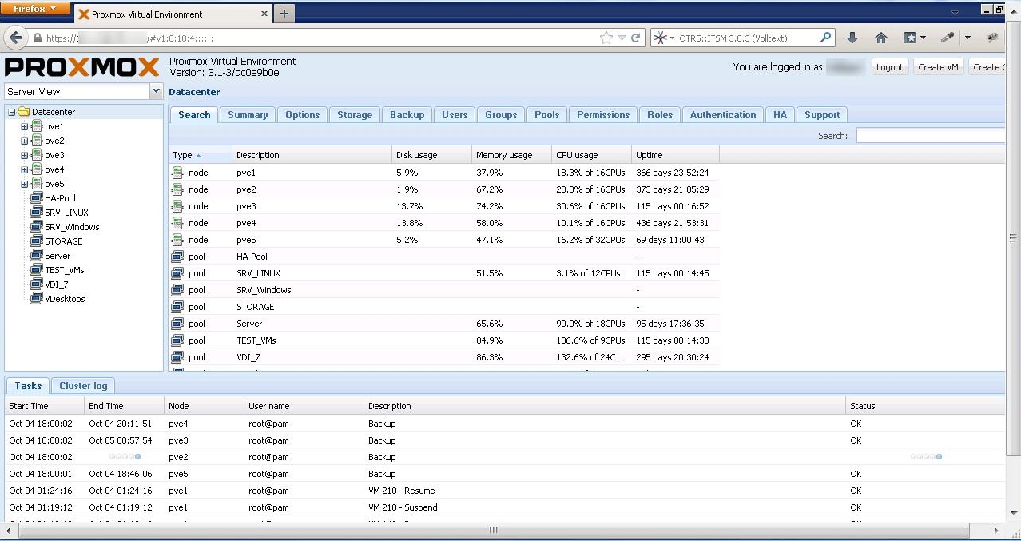This screenshot has height=541, width=1021.
Task: Switch to the Storage tab
Action: [x=354, y=115]
